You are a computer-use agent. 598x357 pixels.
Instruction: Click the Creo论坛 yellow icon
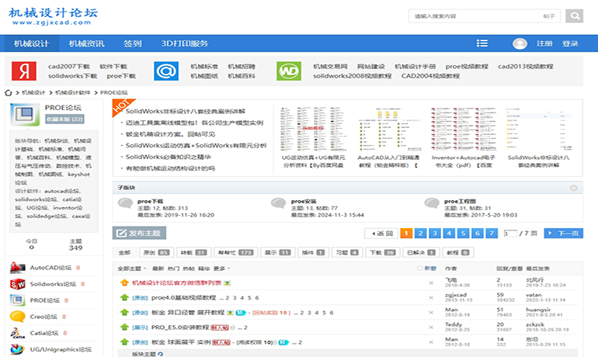click(x=17, y=317)
